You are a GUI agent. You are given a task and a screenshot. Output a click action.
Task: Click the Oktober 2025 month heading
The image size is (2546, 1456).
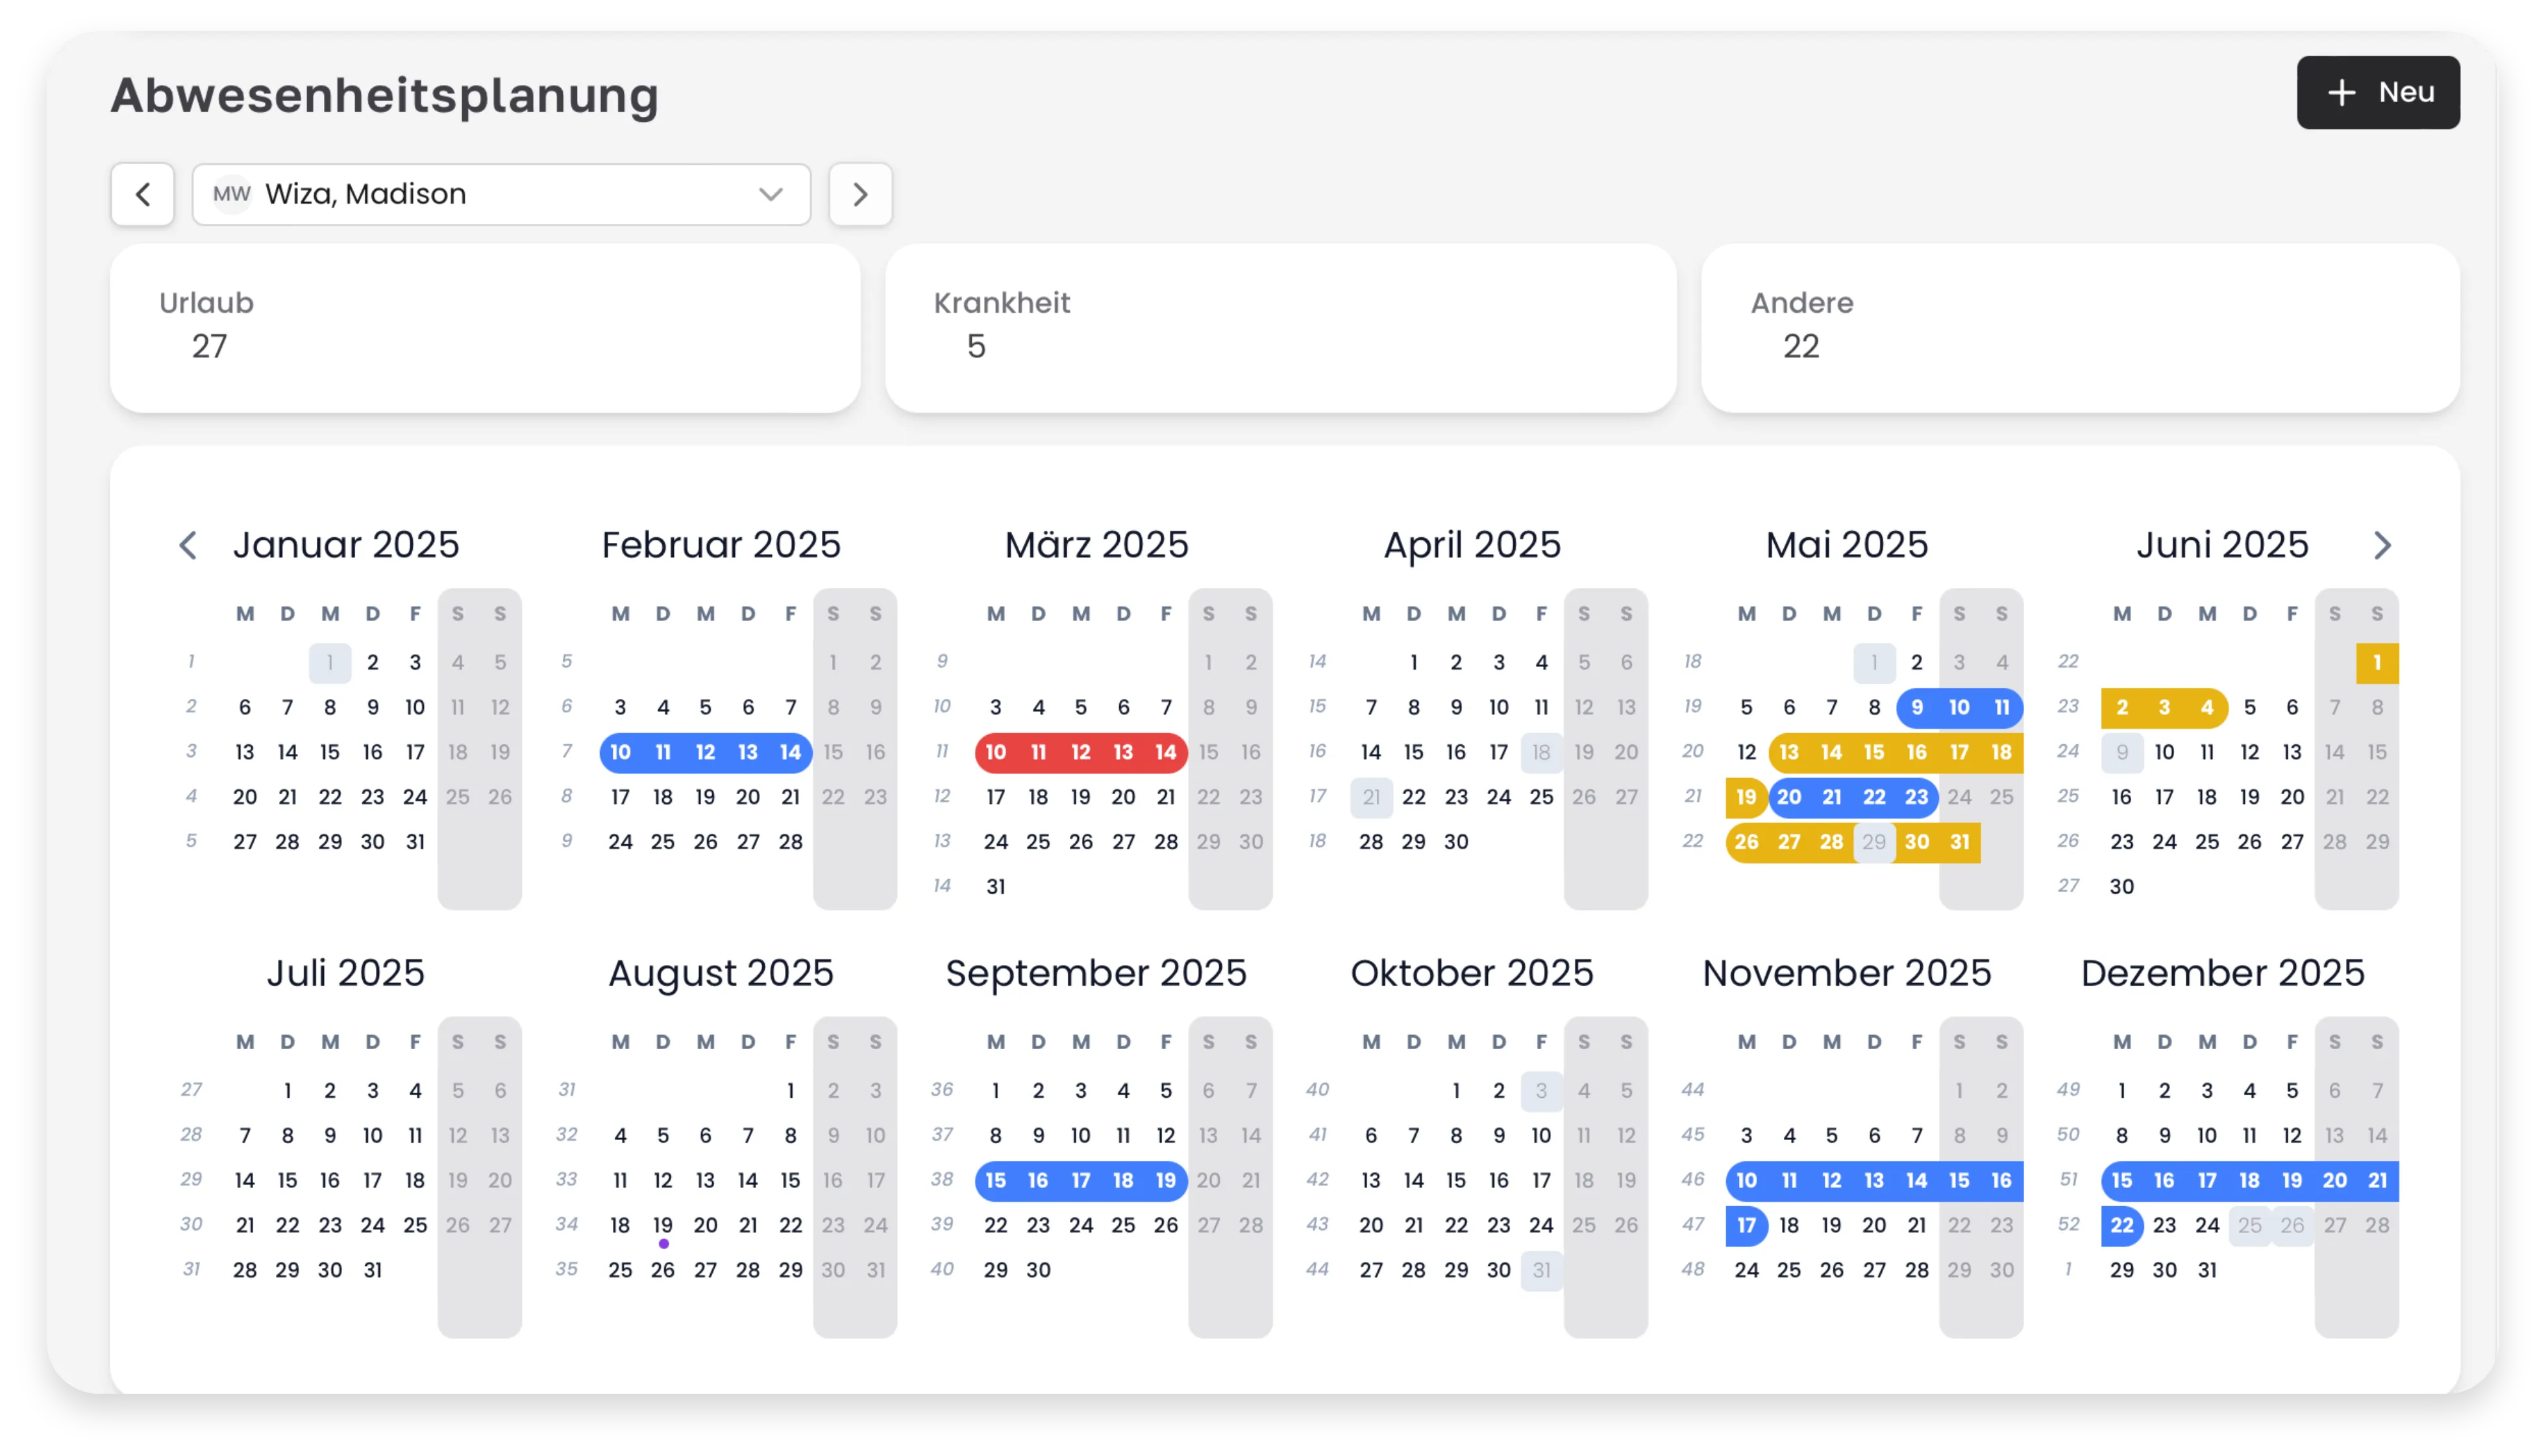pos(1472,973)
